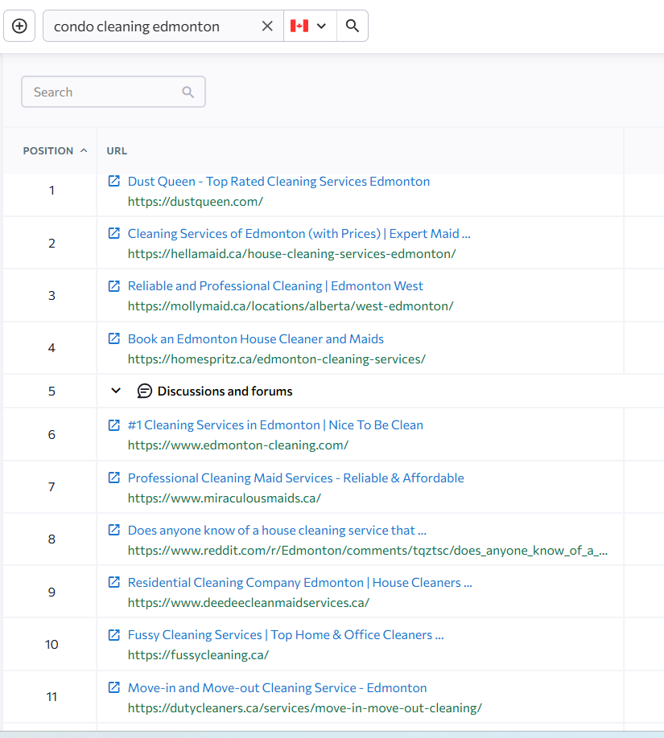Screen dimensions: 664x738
Task: Click the deedeecleanmaidservices.ca URL
Action: [x=249, y=603]
